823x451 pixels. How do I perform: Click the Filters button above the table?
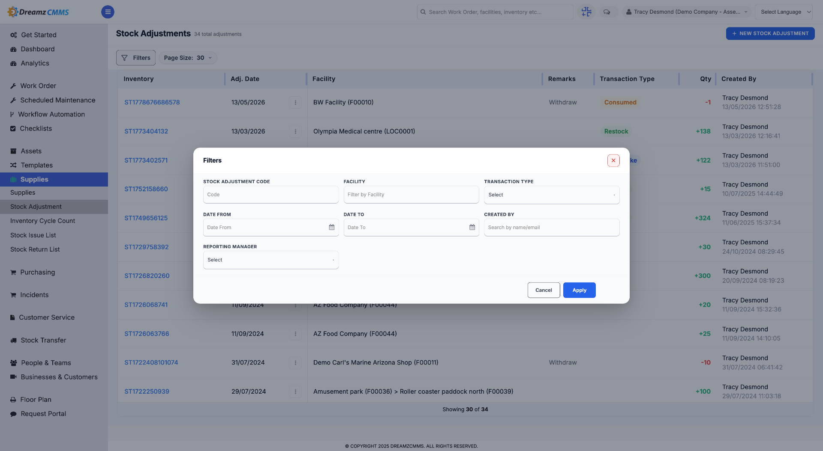136,58
